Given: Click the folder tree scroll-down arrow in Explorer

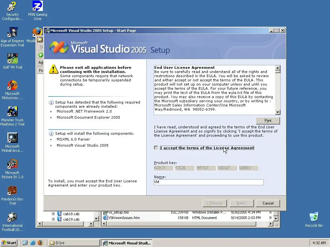Looking at the screenshot, I should [x=96, y=219].
